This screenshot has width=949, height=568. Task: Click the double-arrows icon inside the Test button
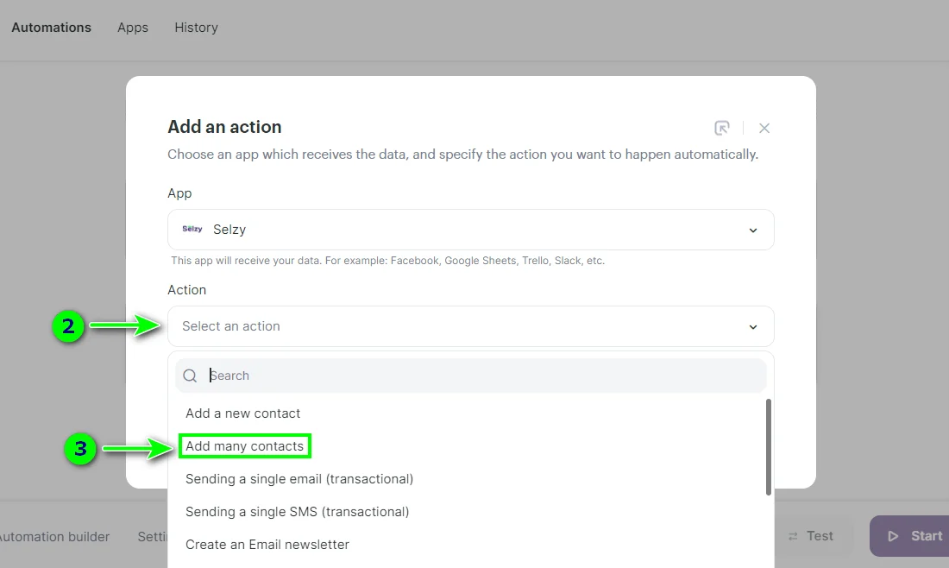[x=795, y=536]
